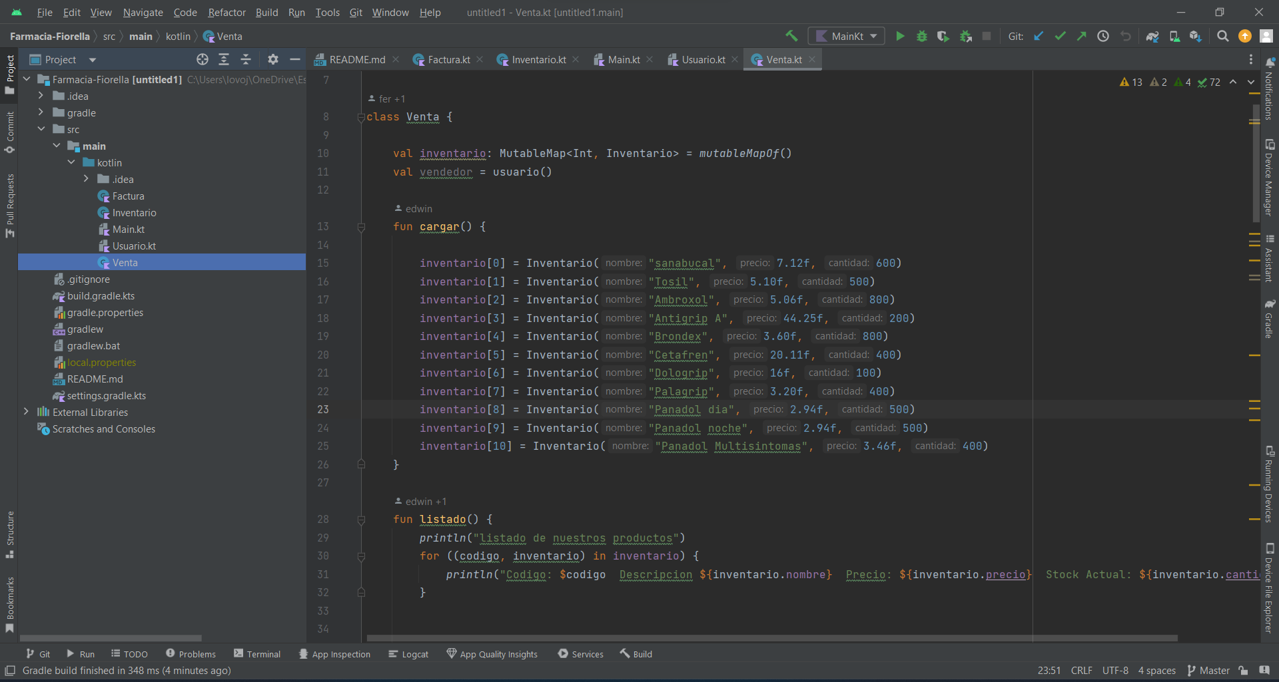
Task: Sync project with Gradle files
Action: tap(1153, 36)
